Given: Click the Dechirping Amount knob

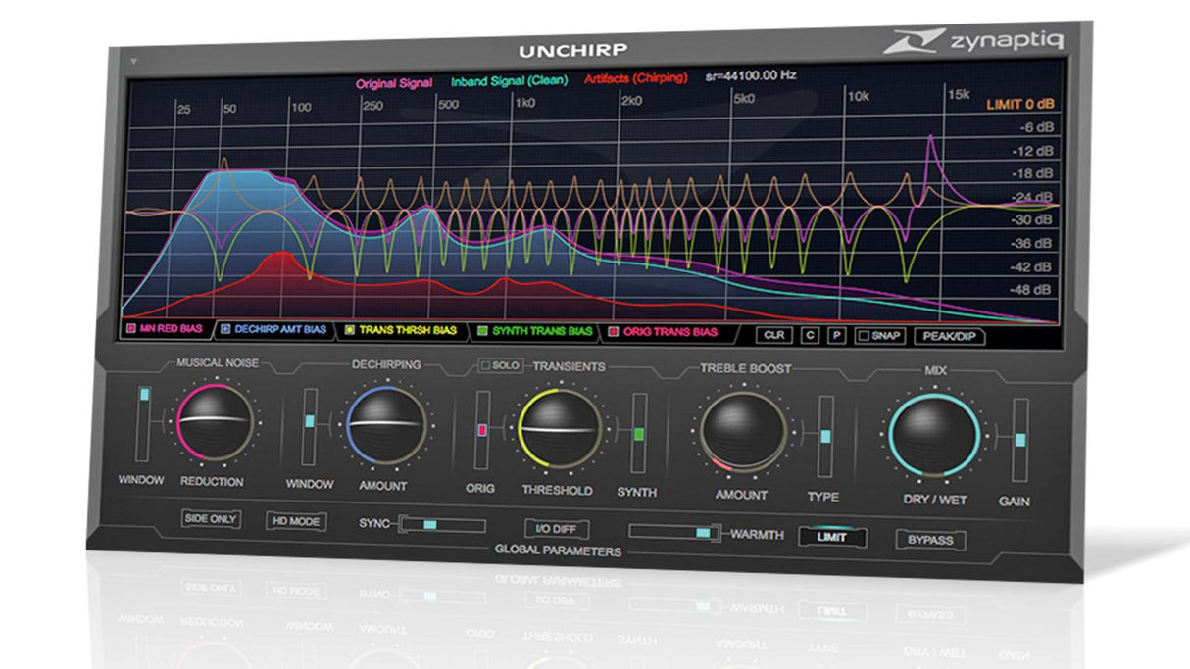Looking at the screenshot, I should tap(387, 425).
